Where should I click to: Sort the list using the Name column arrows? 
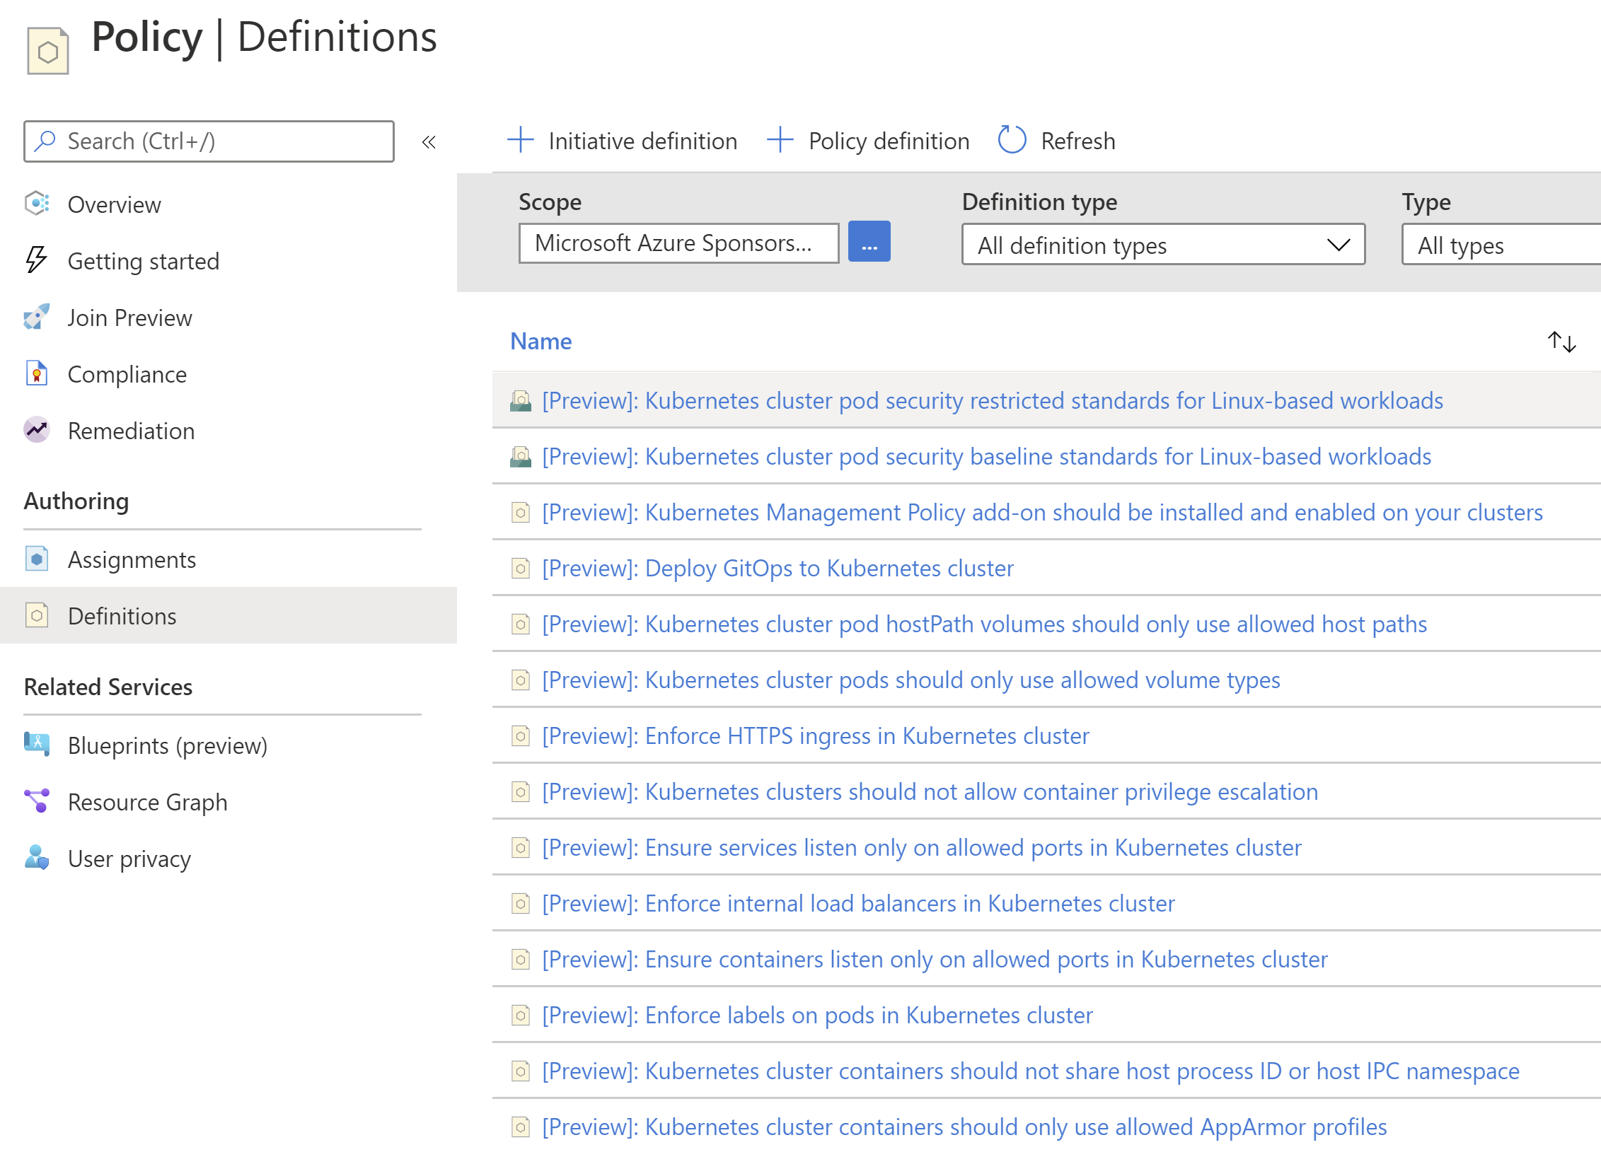pos(1561,342)
